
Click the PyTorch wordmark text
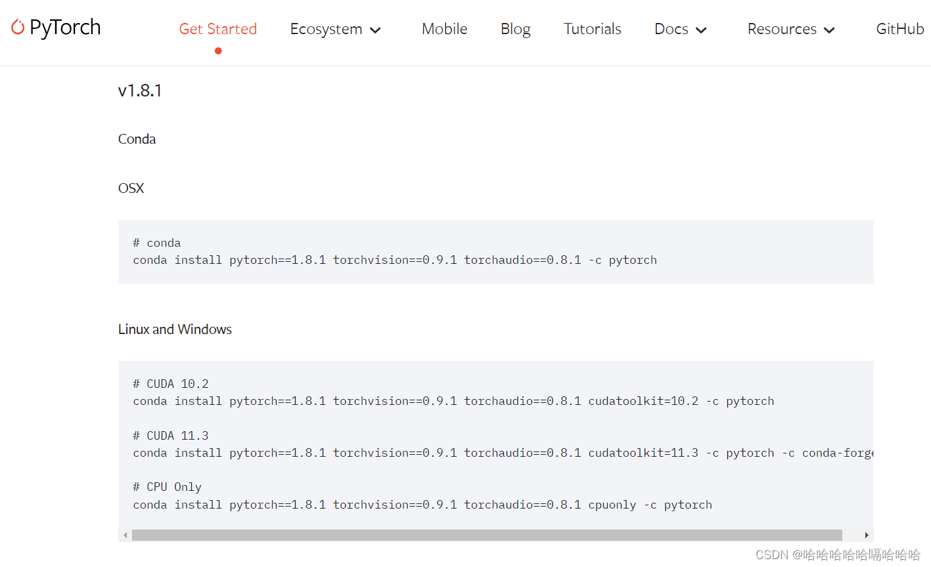pyautogui.click(x=65, y=28)
